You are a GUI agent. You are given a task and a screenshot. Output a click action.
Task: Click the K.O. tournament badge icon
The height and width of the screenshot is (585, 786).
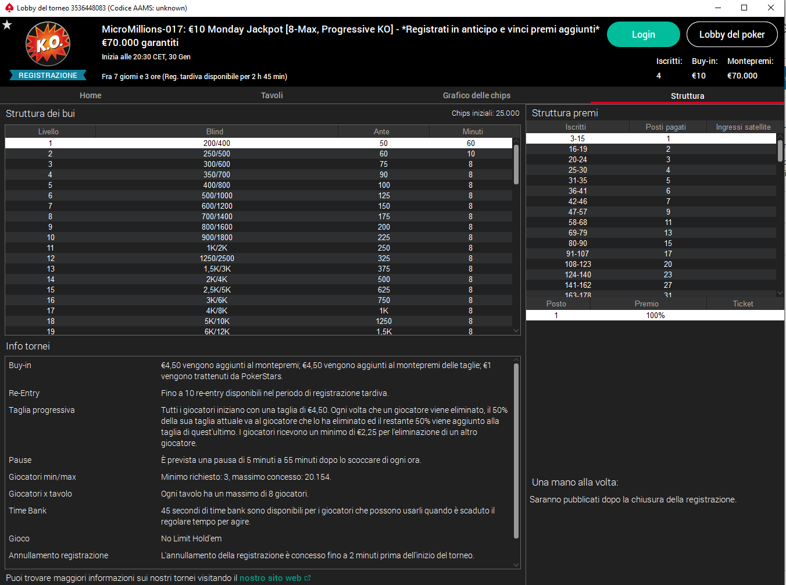coord(48,44)
